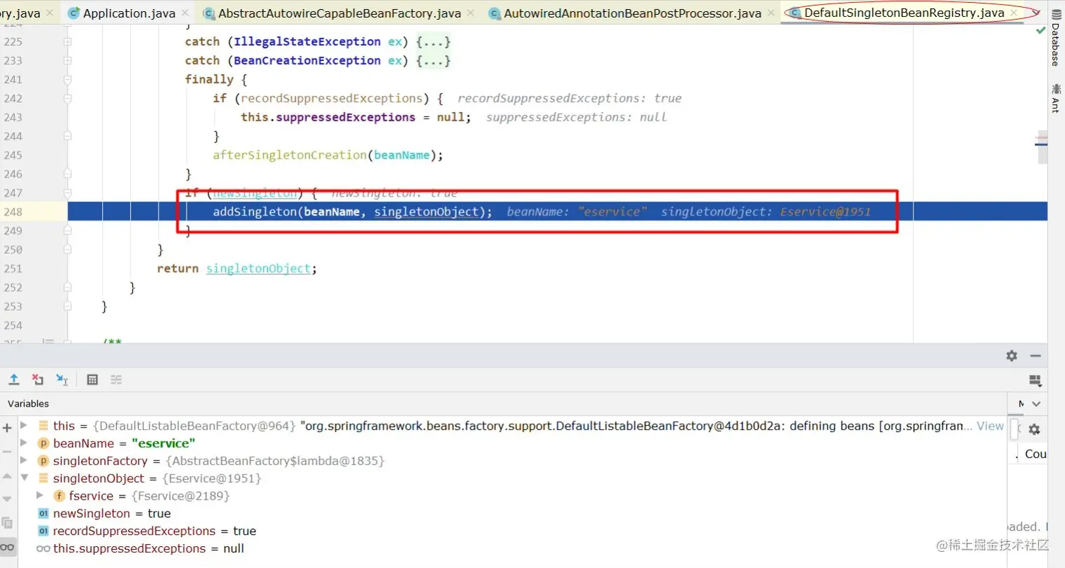This screenshot has width=1065, height=568.
Task: Click the Run to Cursor icon
Action: click(62, 379)
